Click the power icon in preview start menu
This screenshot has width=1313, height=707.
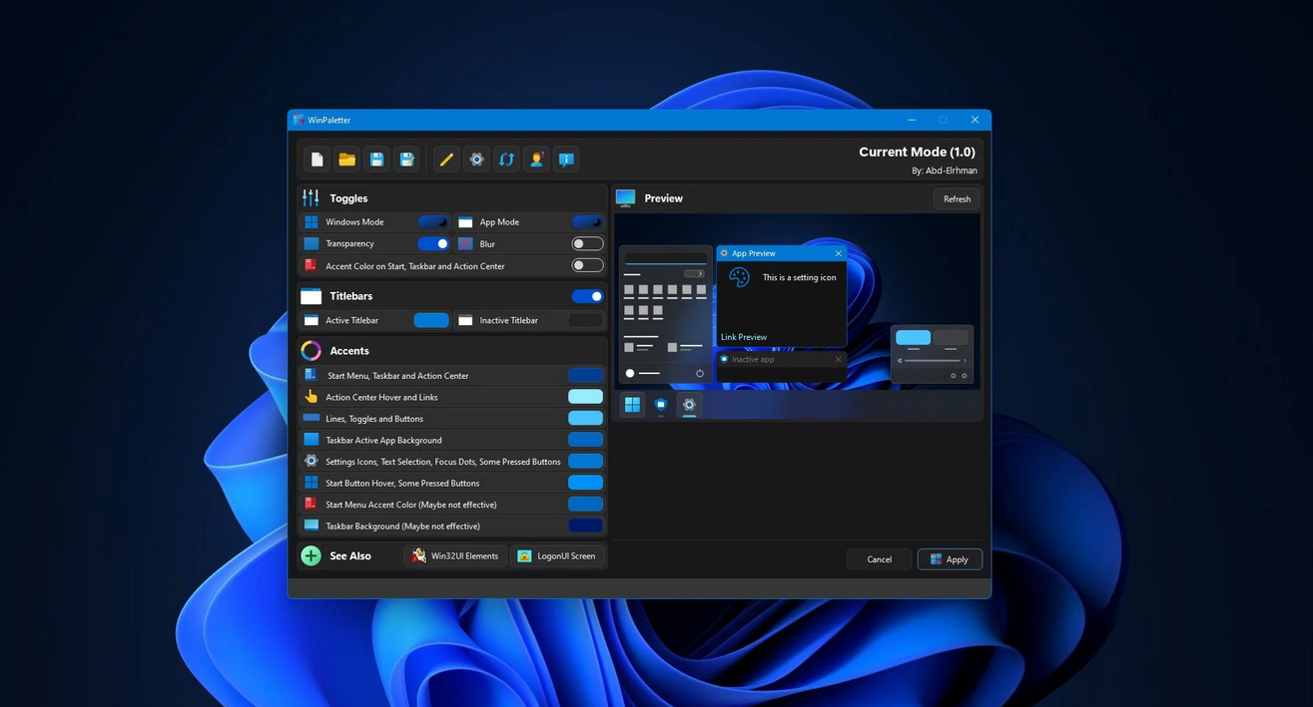coord(699,373)
